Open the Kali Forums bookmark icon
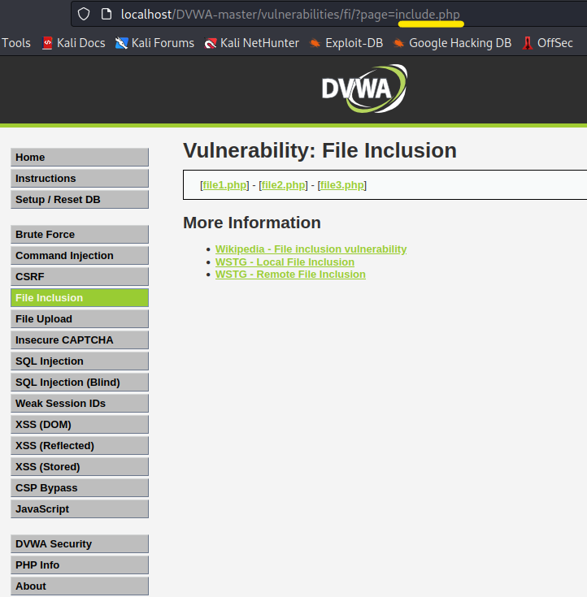Screen dimensions: 587x597 (x=121, y=43)
